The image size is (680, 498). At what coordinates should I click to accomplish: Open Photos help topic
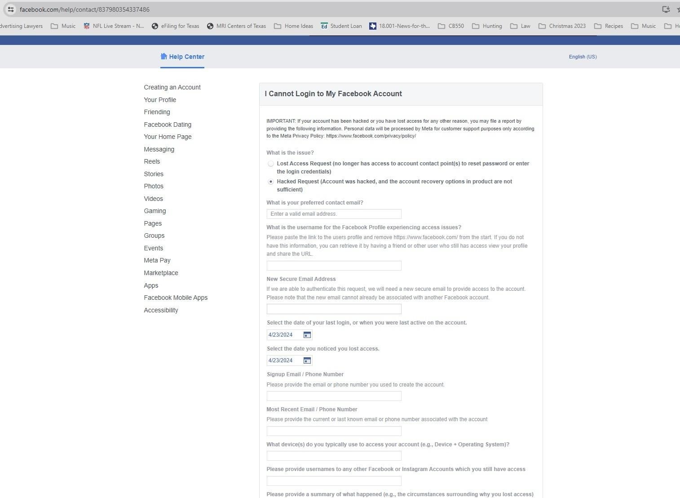tap(154, 186)
